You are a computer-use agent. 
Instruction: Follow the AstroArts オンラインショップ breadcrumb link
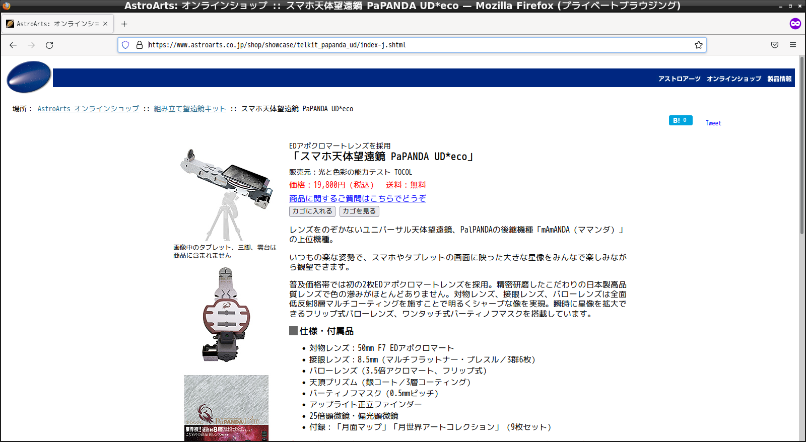coord(88,109)
